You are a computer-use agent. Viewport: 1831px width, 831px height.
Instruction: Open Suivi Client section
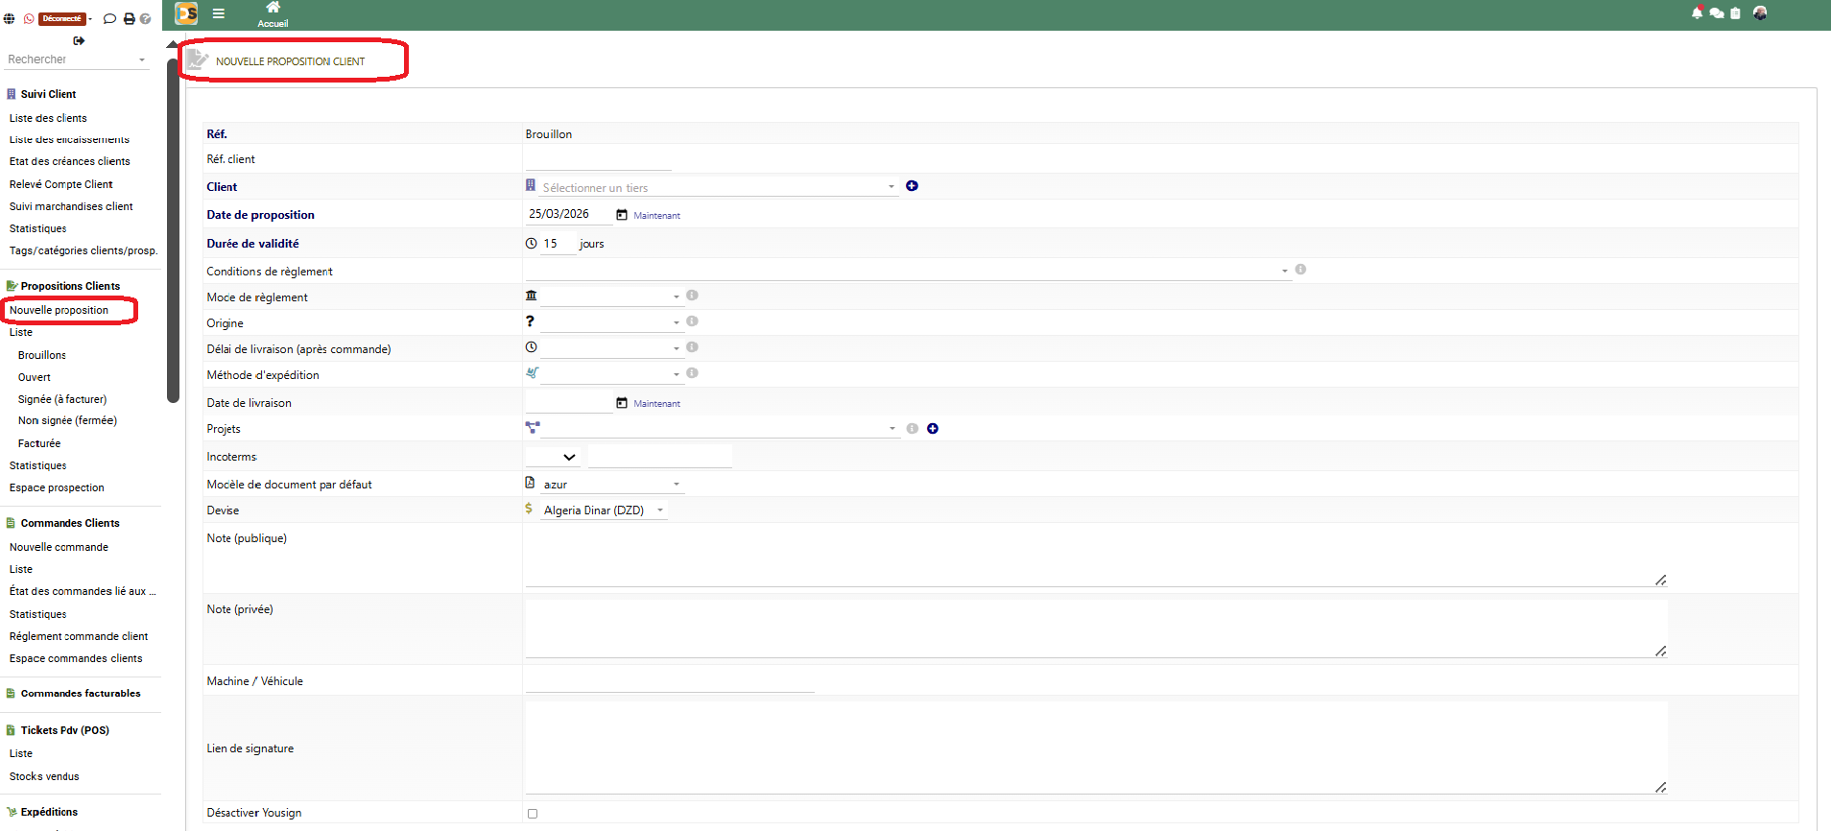[x=48, y=94]
